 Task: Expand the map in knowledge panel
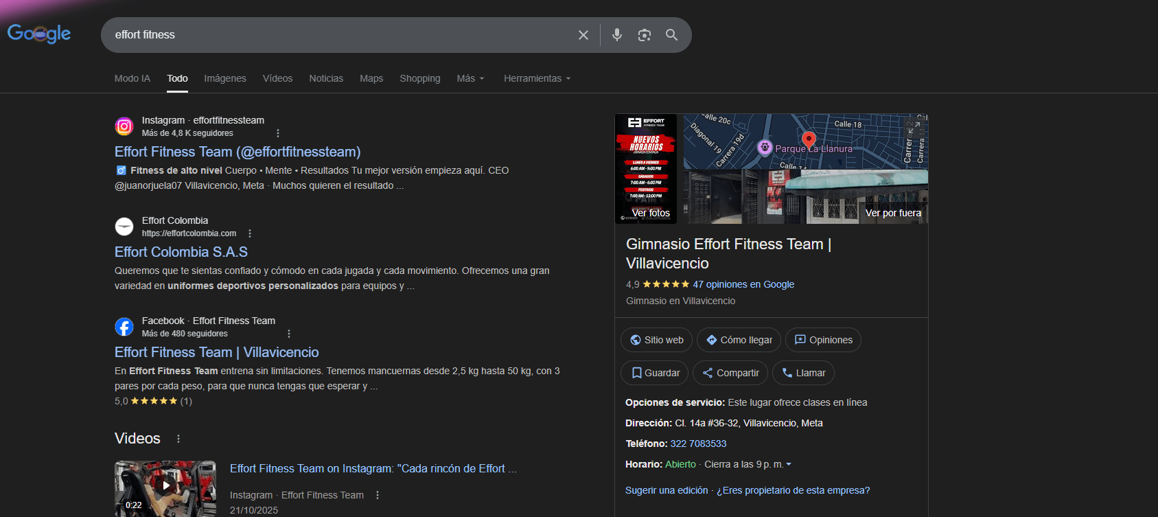coord(913,127)
